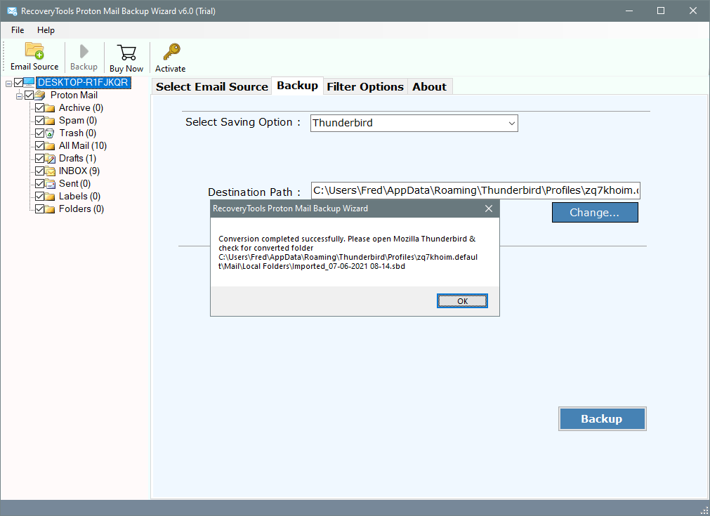The width and height of the screenshot is (710, 516).
Task: Switch to the Backup tab
Action: point(298,86)
